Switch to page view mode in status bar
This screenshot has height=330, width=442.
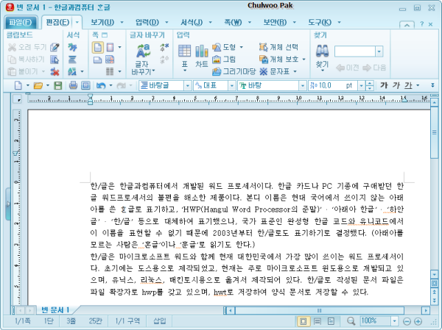[304, 320]
